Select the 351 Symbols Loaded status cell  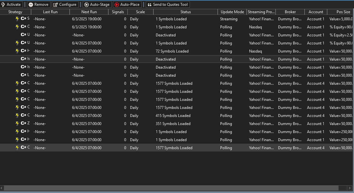coord(173,124)
